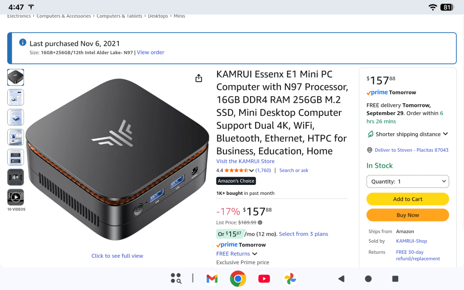Open the 4+ more images thumbnail
Screen dimensions: 464x290
[16, 177]
